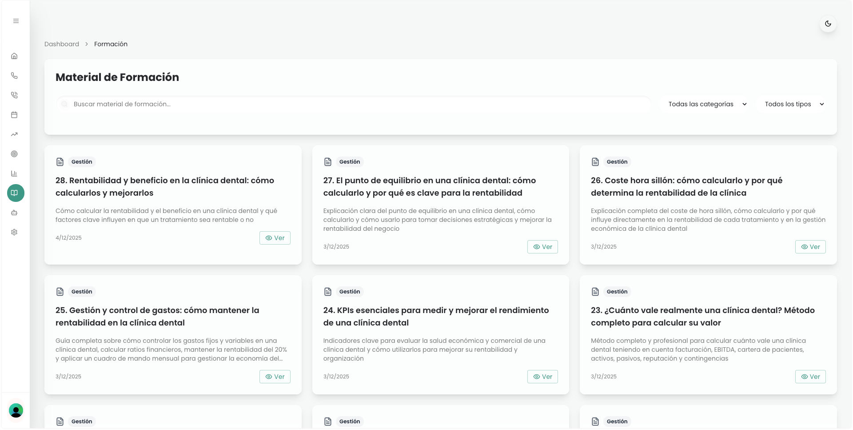This screenshot has width=853, height=430.
Task: Open the phone-with-waves call icon in sidebar
Action: pyautogui.click(x=14, y=95)
